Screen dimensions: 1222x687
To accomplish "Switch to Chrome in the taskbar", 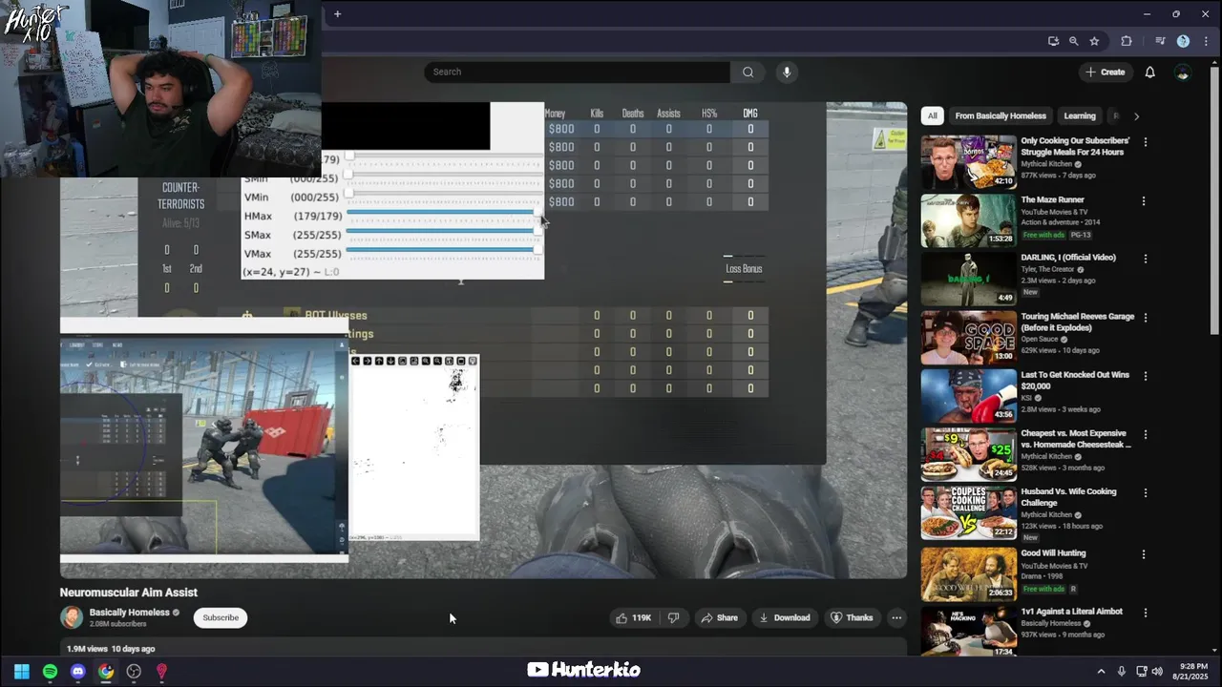I will (x=106, y=672).
